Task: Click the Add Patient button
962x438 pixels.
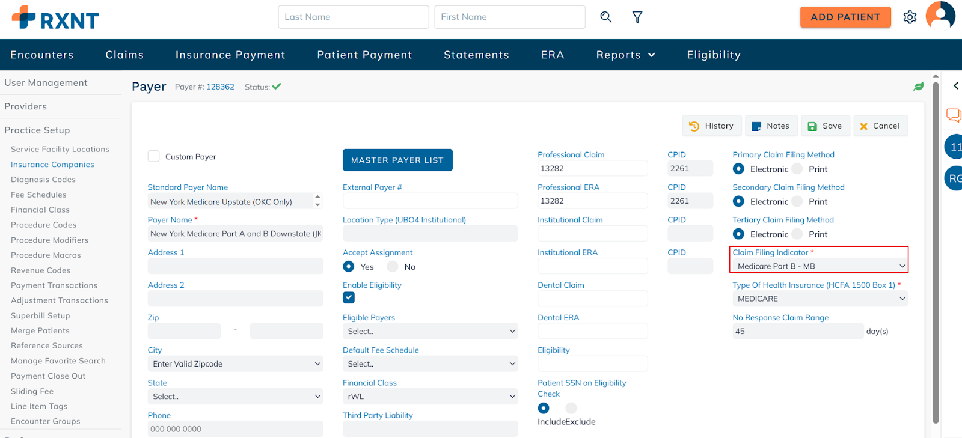Action: [845, 17]
